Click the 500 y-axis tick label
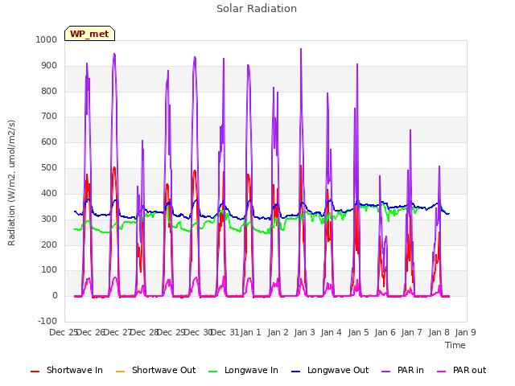The image size is (515, 386). (x=49, y=168)
